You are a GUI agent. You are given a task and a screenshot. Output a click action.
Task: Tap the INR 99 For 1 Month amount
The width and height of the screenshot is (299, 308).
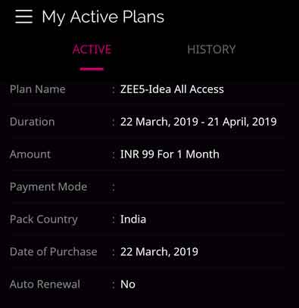pyautogui.click(x=170, y=154)
